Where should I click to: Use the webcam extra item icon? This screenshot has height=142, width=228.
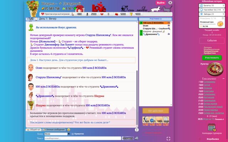[x=146, y=120]
